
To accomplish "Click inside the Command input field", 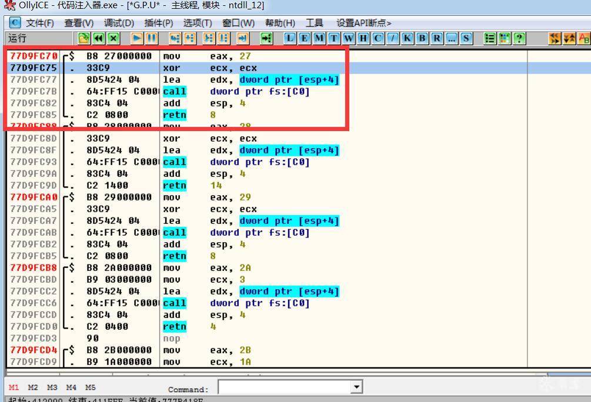I will 285,387.
